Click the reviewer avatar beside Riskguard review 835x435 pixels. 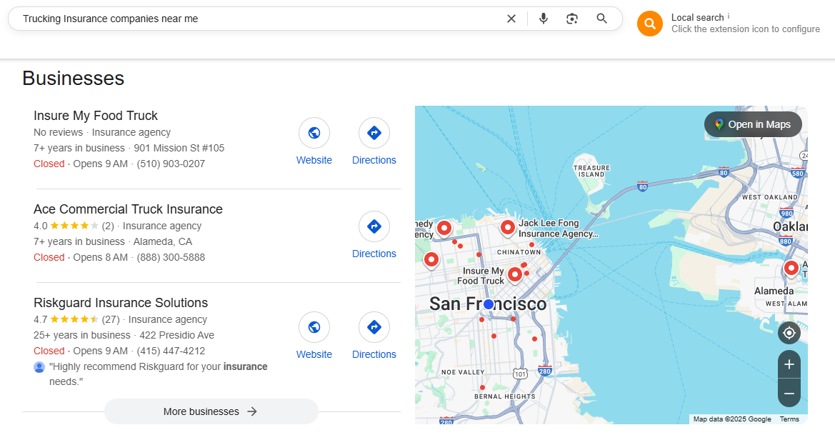(x=39, y=367)
